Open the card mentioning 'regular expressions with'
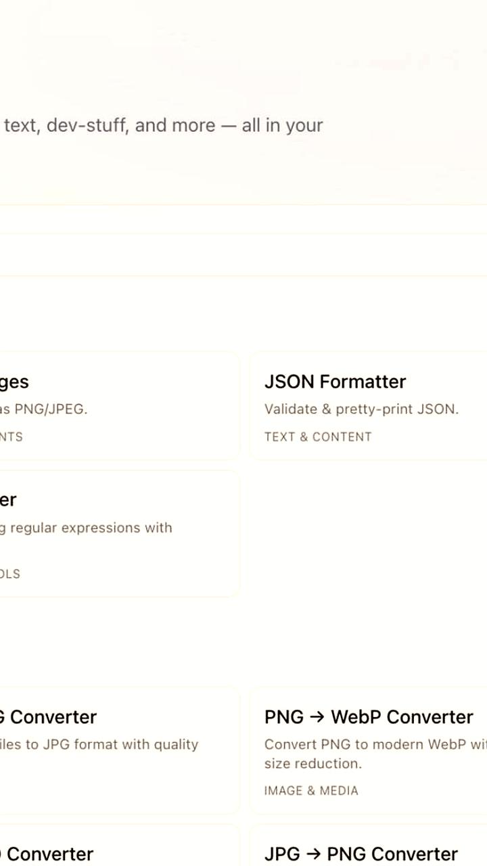The width and height of the screenshot is (487, 866). click(x=120, y=534)
